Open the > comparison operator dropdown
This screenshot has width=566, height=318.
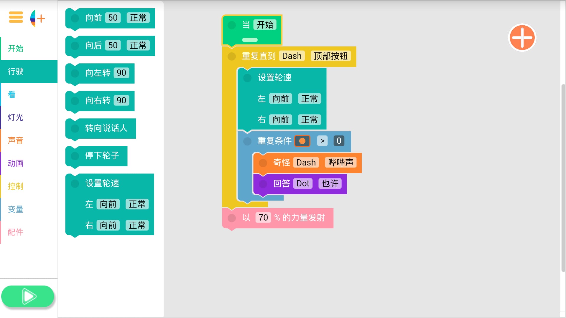(x=322, y=141)
